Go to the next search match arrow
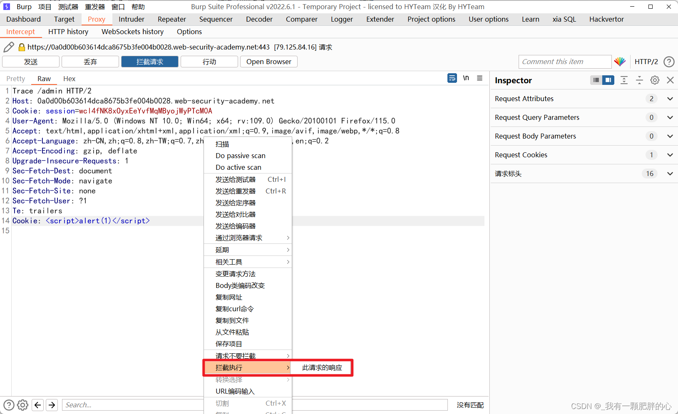Screen dimensions: 678x414 click(x=52, y=405)
